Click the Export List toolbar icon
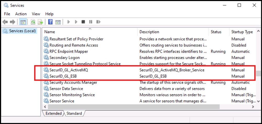The width and height of the screenshot is (262, 124). tap(40, 22)
